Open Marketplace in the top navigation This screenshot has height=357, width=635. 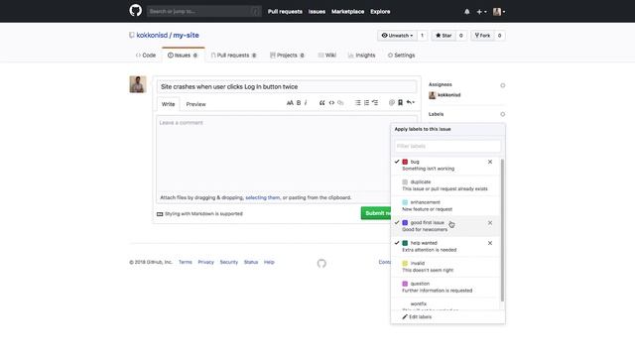click(348, 12)
